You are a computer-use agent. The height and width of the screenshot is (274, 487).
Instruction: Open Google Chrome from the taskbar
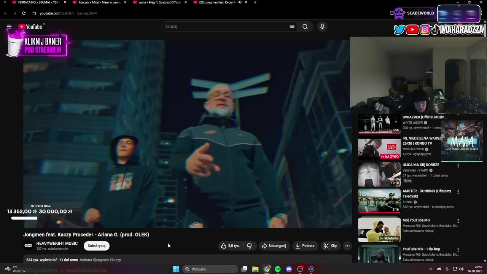point(267,269)
